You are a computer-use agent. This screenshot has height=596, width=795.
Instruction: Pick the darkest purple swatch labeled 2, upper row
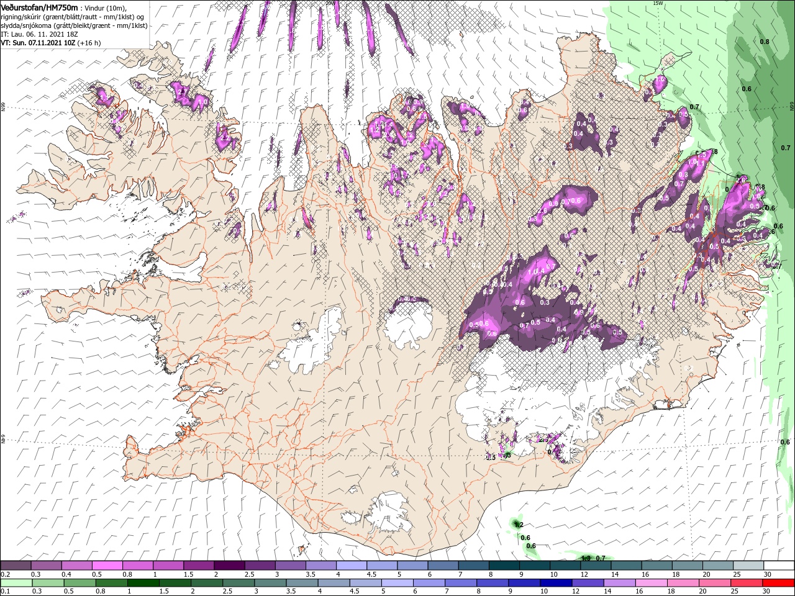tap(229, 566)
